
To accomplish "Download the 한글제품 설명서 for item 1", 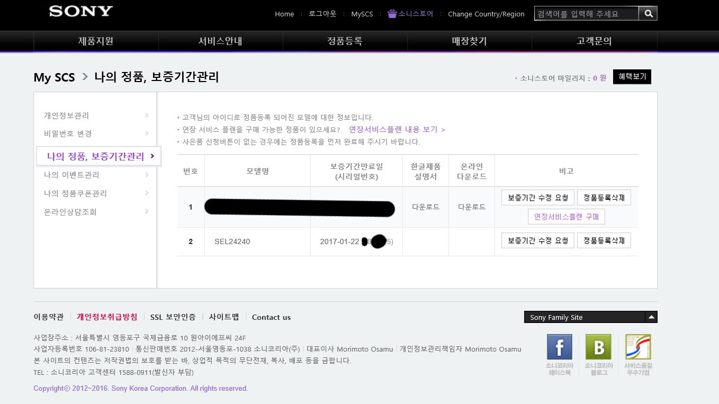I will pyautogui.click(x=426, y=207).
